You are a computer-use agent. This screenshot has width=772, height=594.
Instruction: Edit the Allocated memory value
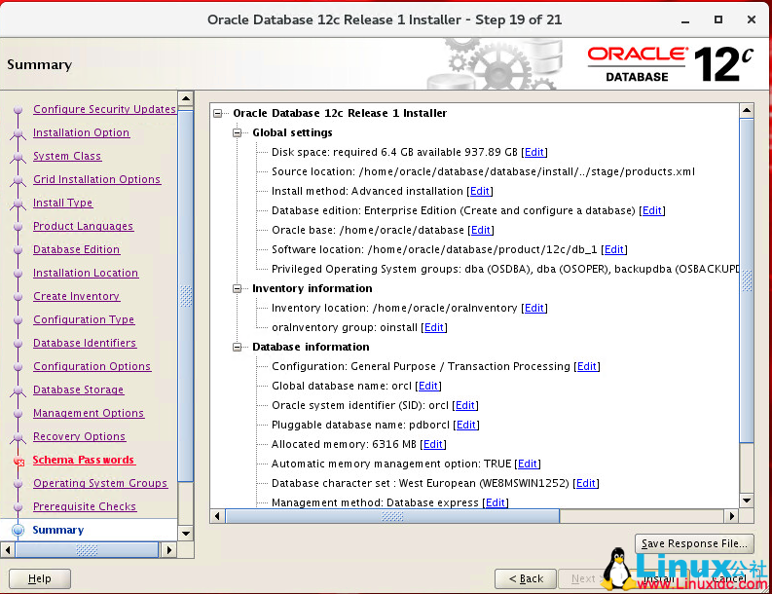pyautogui.click(x=433, y=444)
